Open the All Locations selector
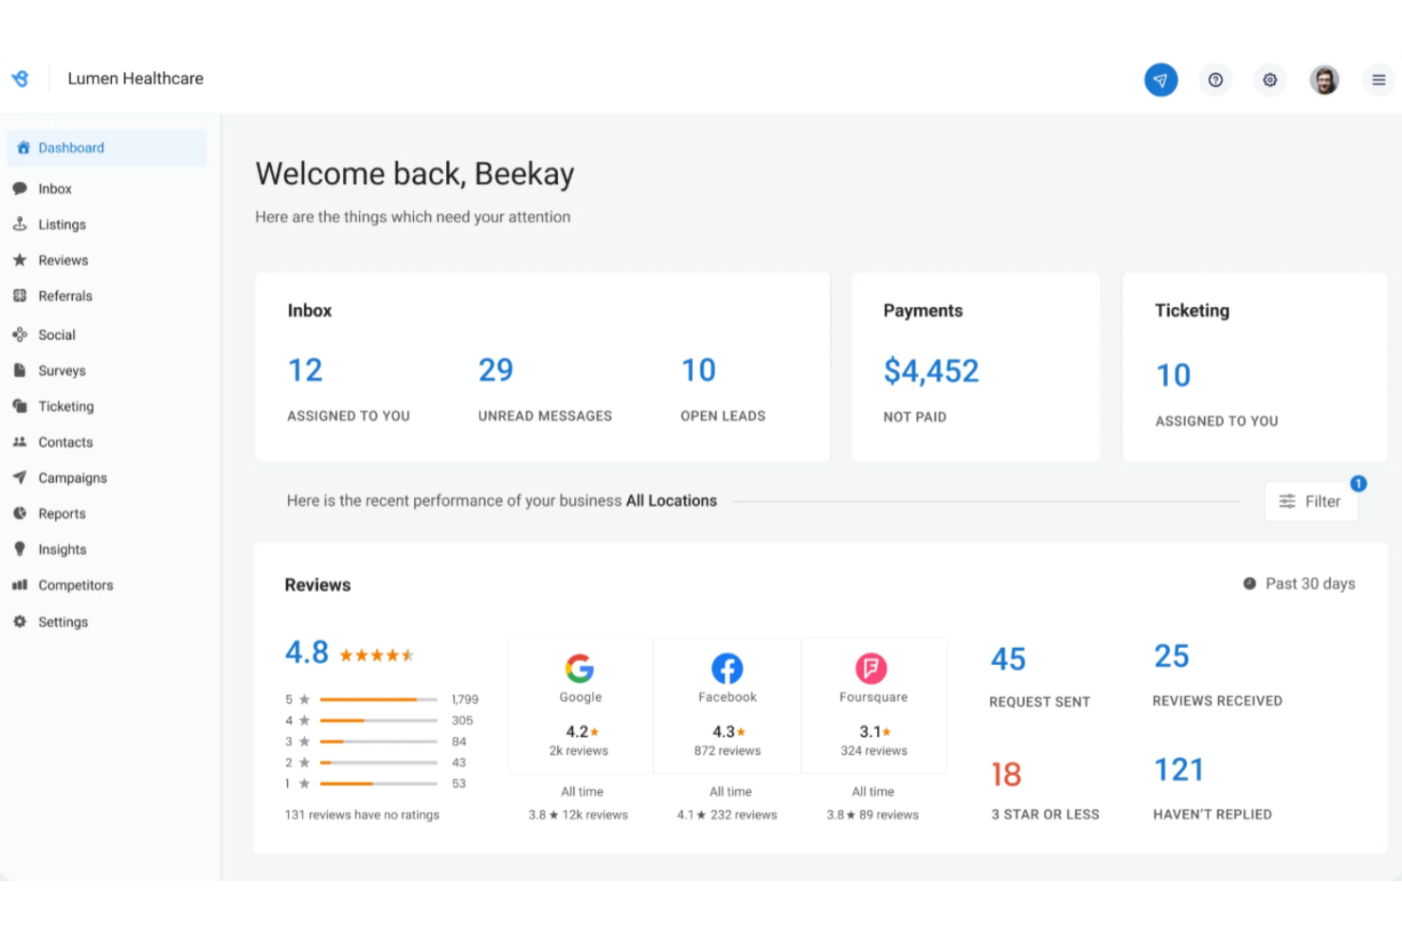1402x935 pixels. (x=672, y=500)
